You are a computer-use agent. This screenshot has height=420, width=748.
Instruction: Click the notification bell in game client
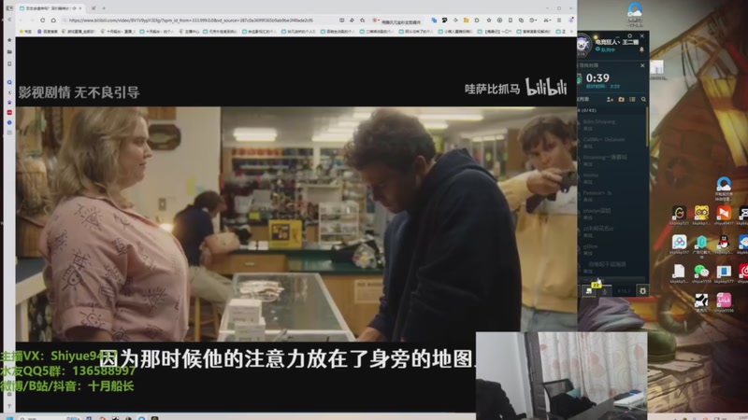(x=641, y=49)
